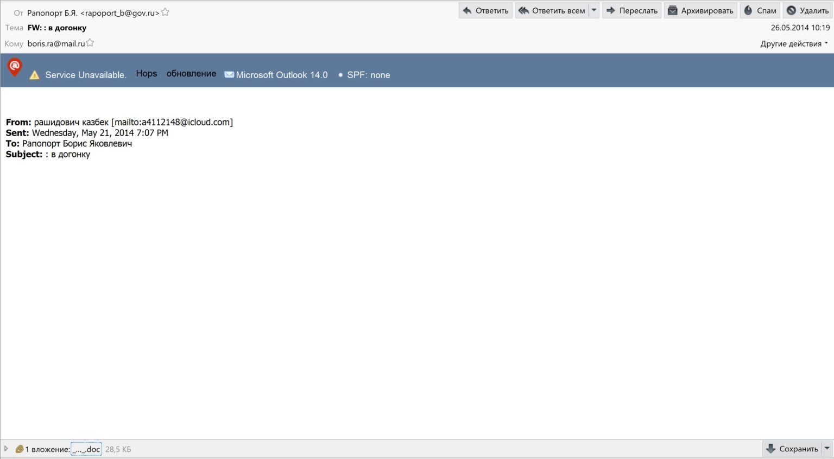834x459 pixels.
Task: Open Другие действия dropdown menu
Action: tap(794, 44)
